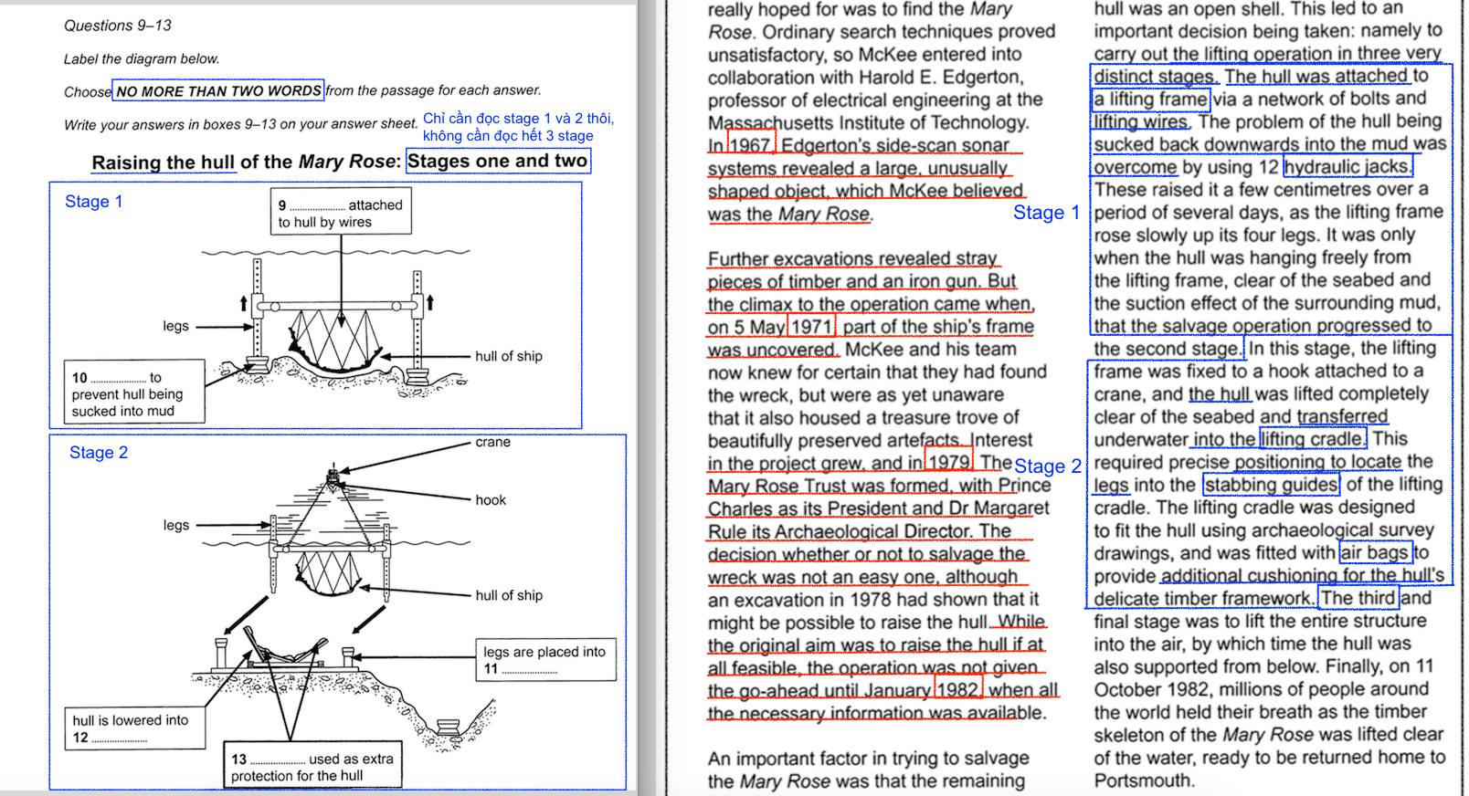This screenshot has width=1469, height=796.
Task: Click the boxed "stabbing guides" phrase
Action: [1272, 485]
